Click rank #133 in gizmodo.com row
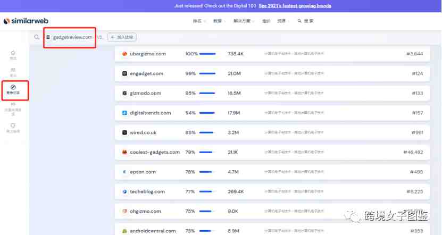Image resolution: width=442 pixels, height=235 pixels. 418,93
